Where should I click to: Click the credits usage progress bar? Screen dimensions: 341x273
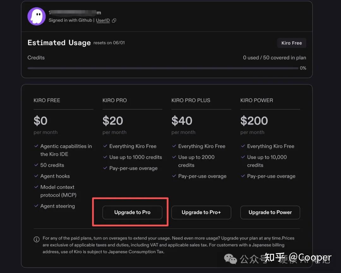[x=163, y=68]
